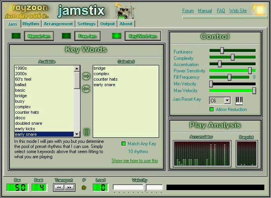Select 'doubled snare' in the Available list
This screenshot has width=271, height=198.
[x=44, y=123]
